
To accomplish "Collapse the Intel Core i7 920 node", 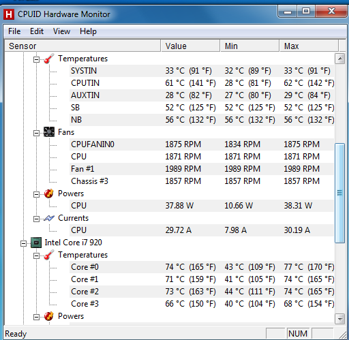I will coord(23,243).
